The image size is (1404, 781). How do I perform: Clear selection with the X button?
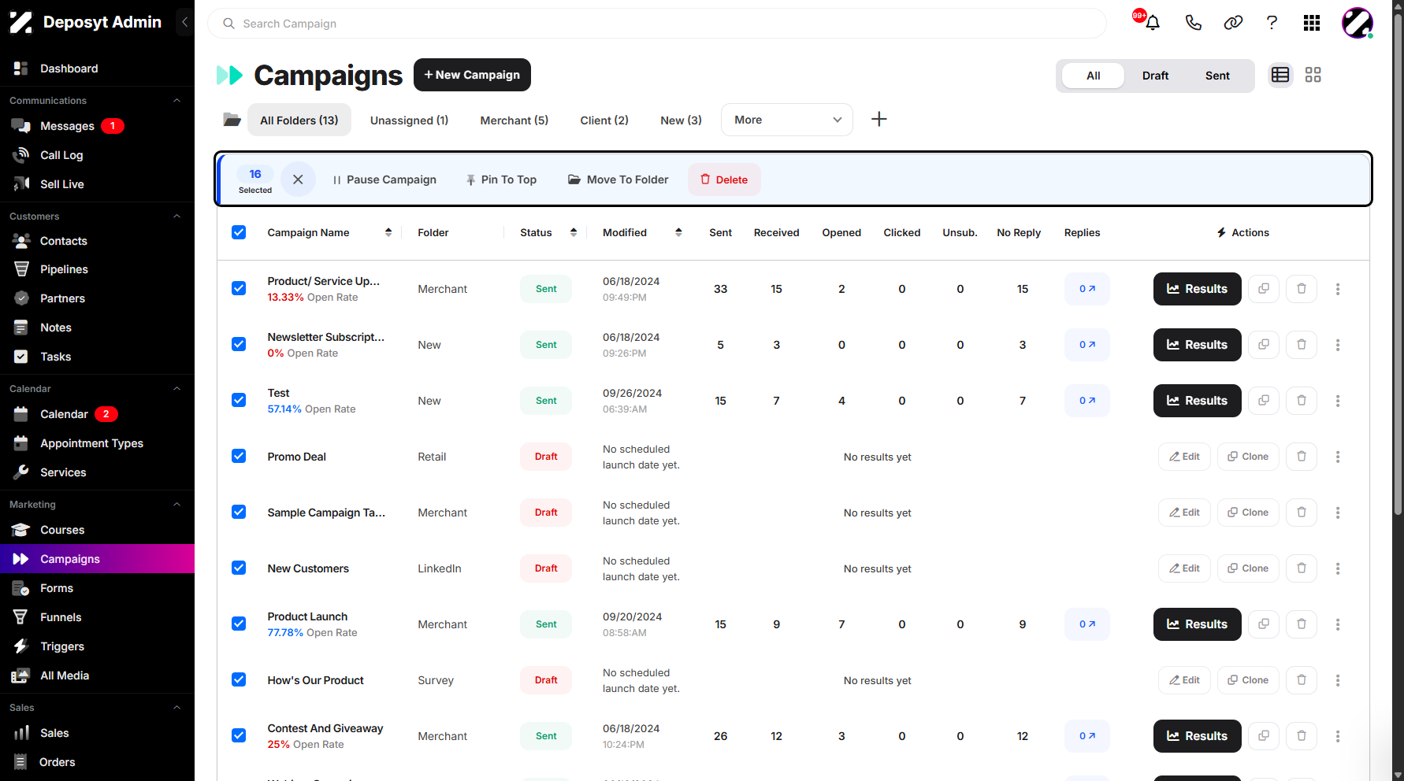point(298,180)
